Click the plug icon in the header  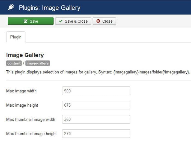pyautogui.click(x=11, y=7)
